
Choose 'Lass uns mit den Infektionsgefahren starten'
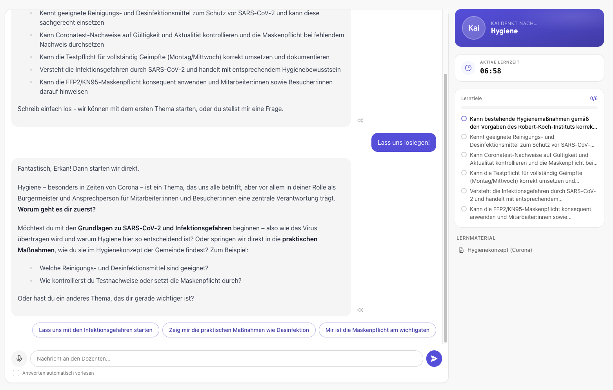pyautogui.click(x=95, y=330)
